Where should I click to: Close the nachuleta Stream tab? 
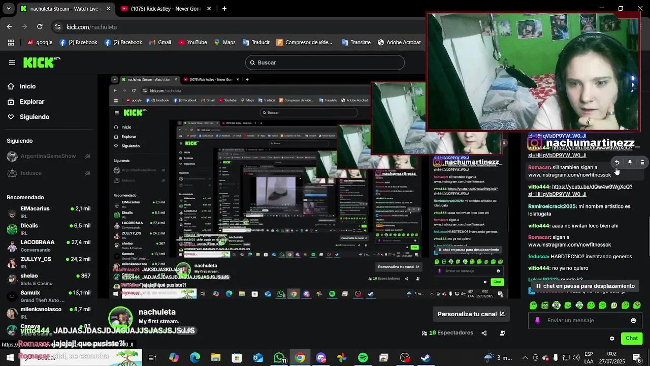[x=108, y=9]
